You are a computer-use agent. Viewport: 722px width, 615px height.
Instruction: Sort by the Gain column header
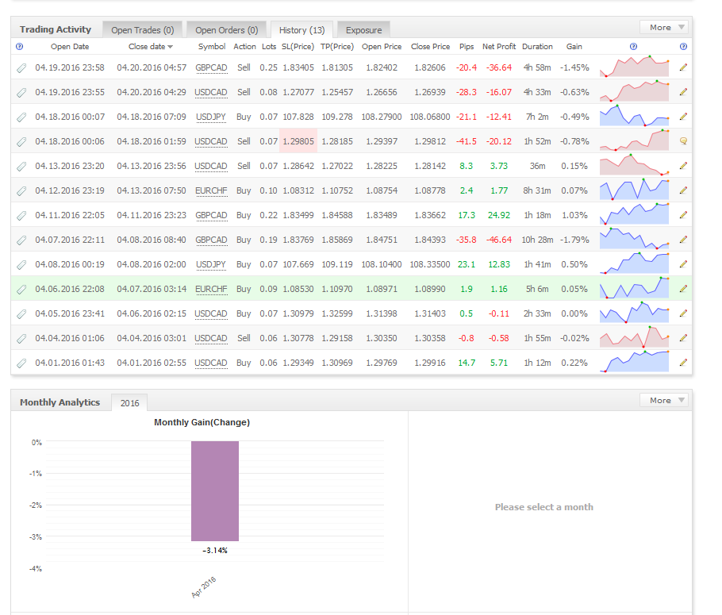574,47
